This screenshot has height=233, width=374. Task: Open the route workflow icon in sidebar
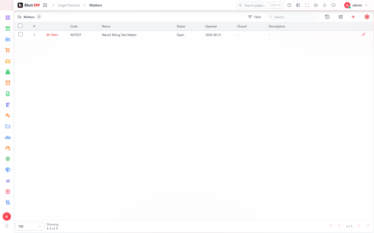pos(8,202)
